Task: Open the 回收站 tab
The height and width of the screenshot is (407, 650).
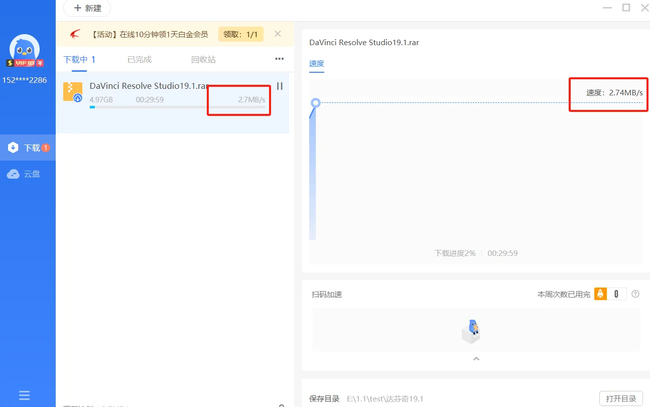Action: point(203,59)
